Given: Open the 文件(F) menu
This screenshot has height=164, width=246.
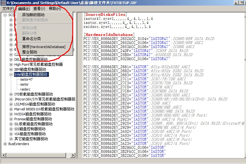Looking at the screenshot, I should 8,9.
